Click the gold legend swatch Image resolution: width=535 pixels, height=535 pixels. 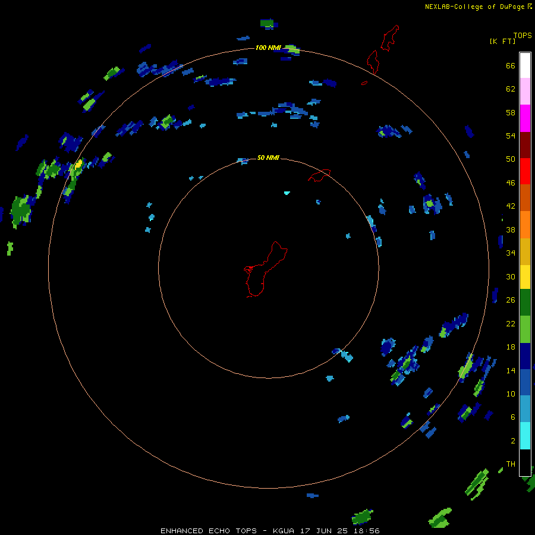pyautogui.click(x=525, y=251)
